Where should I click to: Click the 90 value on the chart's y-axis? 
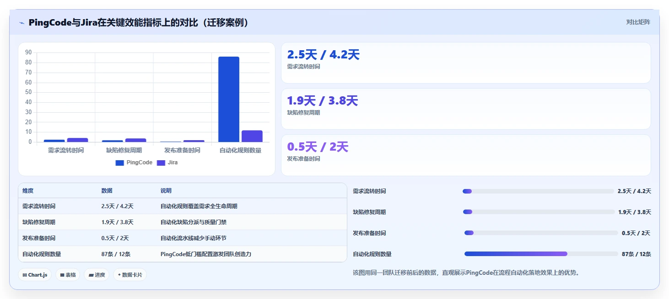tap(28, 52)
